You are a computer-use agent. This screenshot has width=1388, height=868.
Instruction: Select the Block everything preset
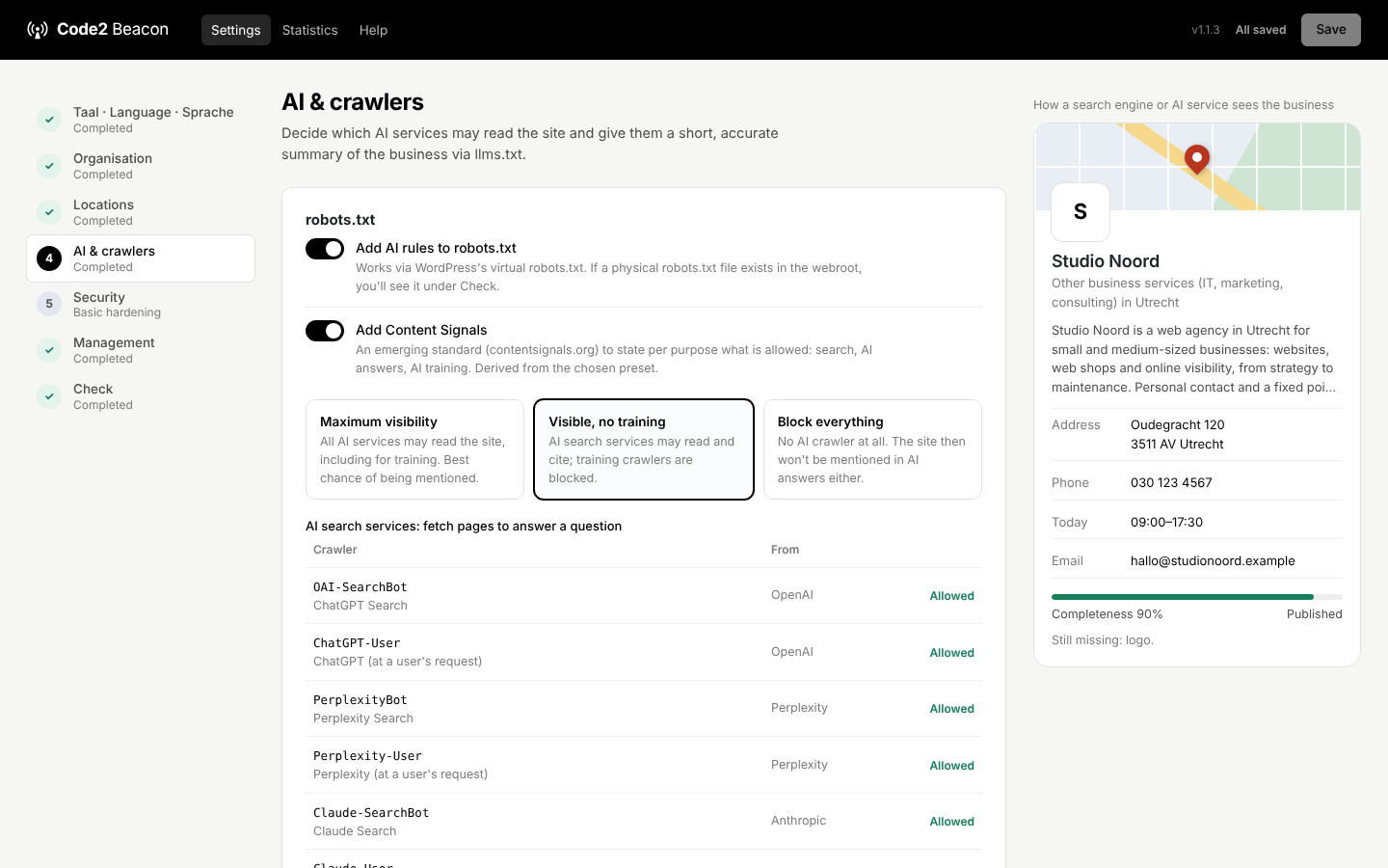[872, 449]
